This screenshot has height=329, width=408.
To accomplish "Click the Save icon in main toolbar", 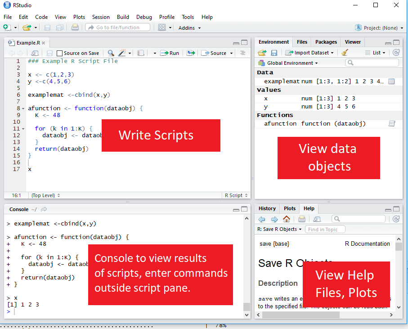I will (x=47, y=27).
